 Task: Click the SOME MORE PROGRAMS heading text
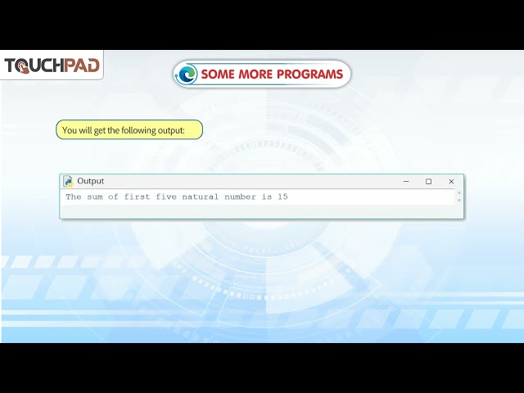(x=272, y=74)
